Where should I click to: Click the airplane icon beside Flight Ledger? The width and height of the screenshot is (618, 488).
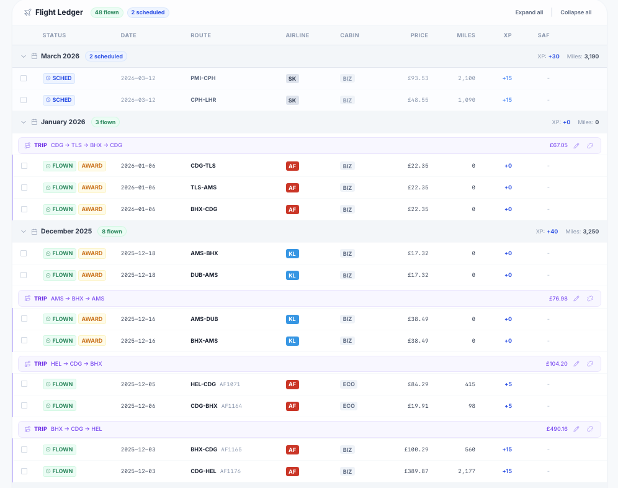pyautogui.click(x=27, y=12)
